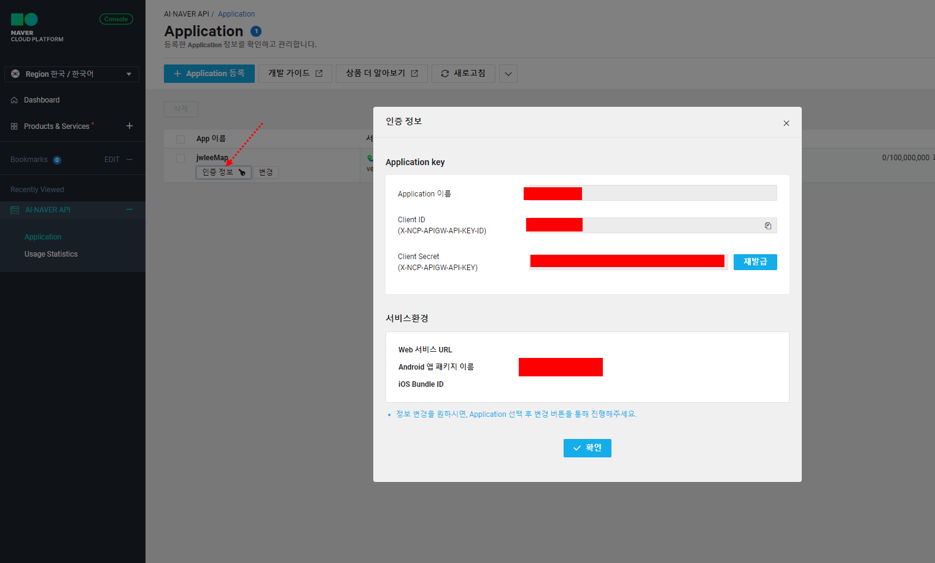
Task: Click the 0/100,000,000 usage value
Action: tap(906, 158)
